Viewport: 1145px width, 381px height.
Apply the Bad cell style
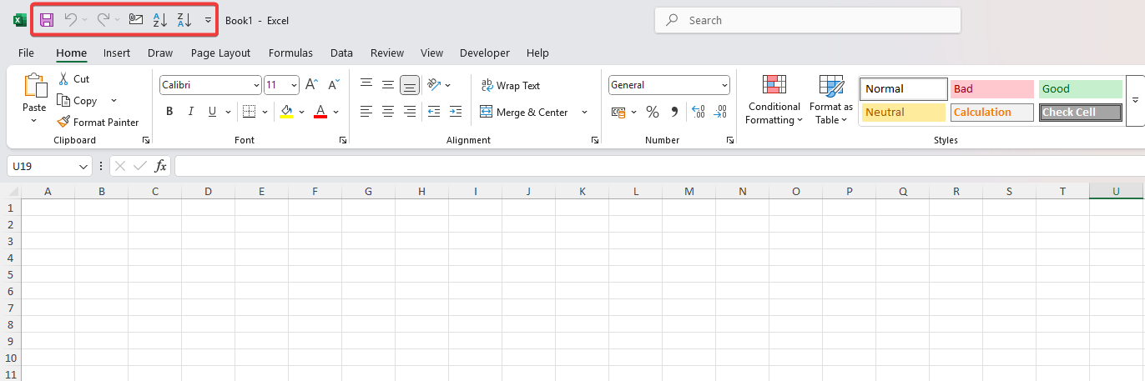pyautogui.click(x=992, y=89)
